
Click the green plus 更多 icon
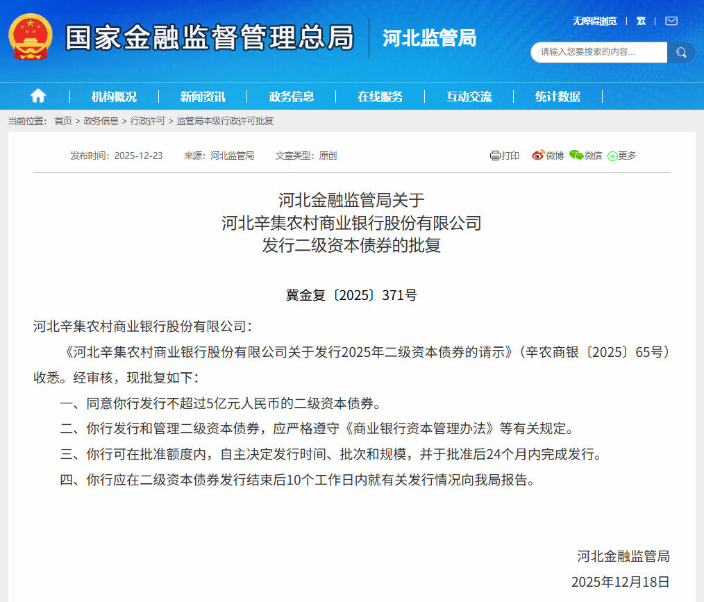pyautogui.click(x=612, y=156)
